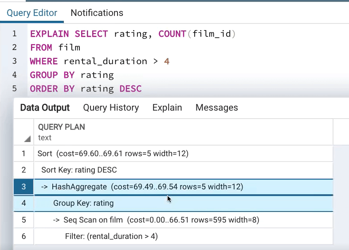Select result row number 1
Viewport: 349px width, 250px height.
click(24, 154)
